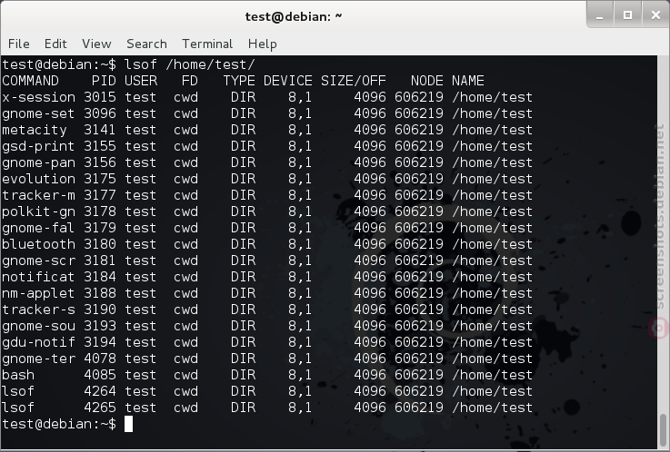The image size is (670, 452).
Task: Click the 'metacity' command entry
Action: (x=35, y=130)
